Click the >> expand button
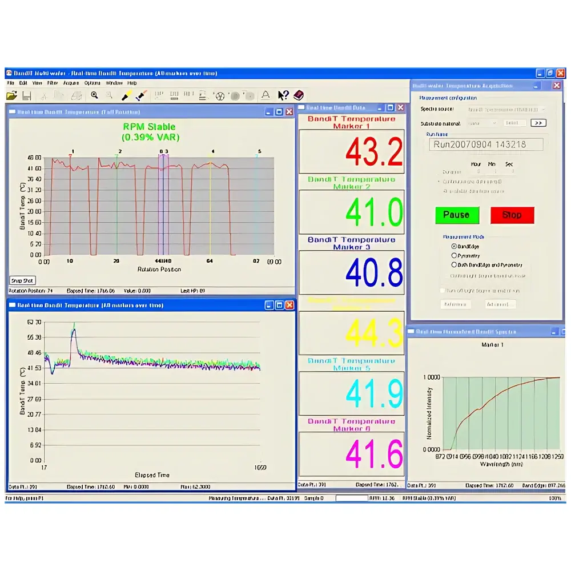This screenshot has height=571, width=571. click(538, 123)
